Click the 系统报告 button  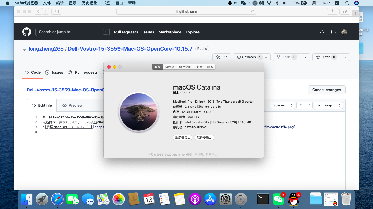[182, 137]
